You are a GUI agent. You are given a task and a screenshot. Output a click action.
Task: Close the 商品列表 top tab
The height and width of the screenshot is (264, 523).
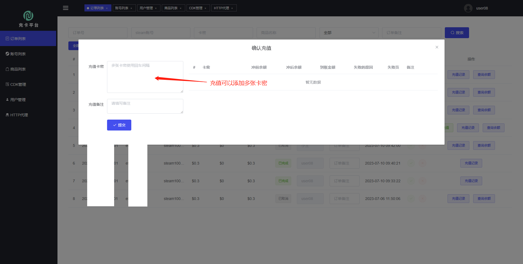(x=181, y=8)
